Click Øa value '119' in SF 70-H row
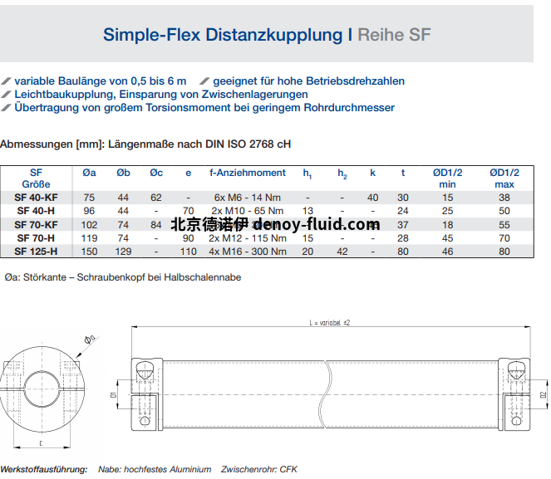This screenshot has height=479, width=551. pyautogui.click(x=89, y=238)
